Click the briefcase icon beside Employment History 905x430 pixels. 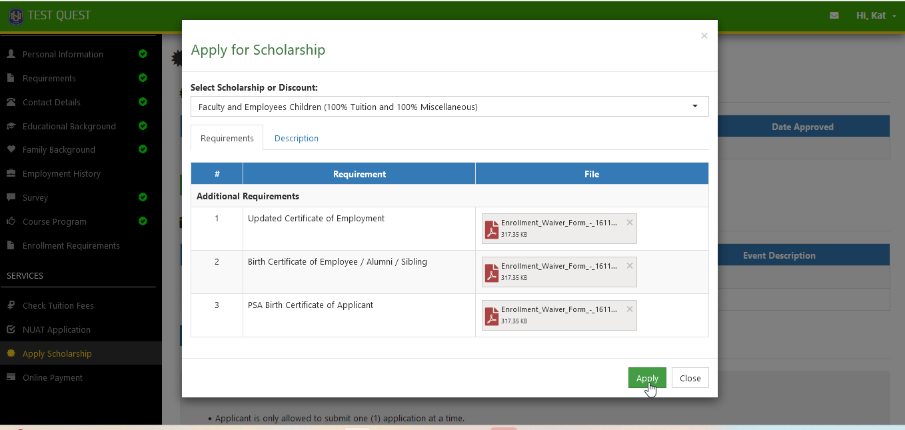(11, 173)
